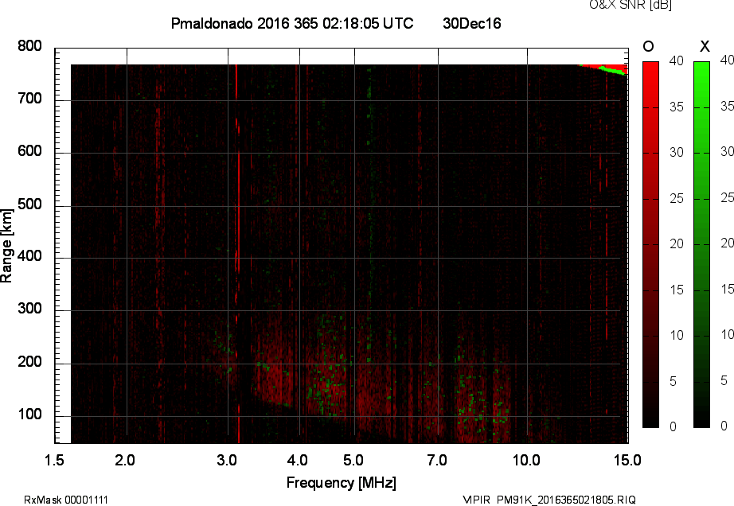Click the red O SNR color bar
This screenshot has height=506, width=734.
[x=650, y=244]
